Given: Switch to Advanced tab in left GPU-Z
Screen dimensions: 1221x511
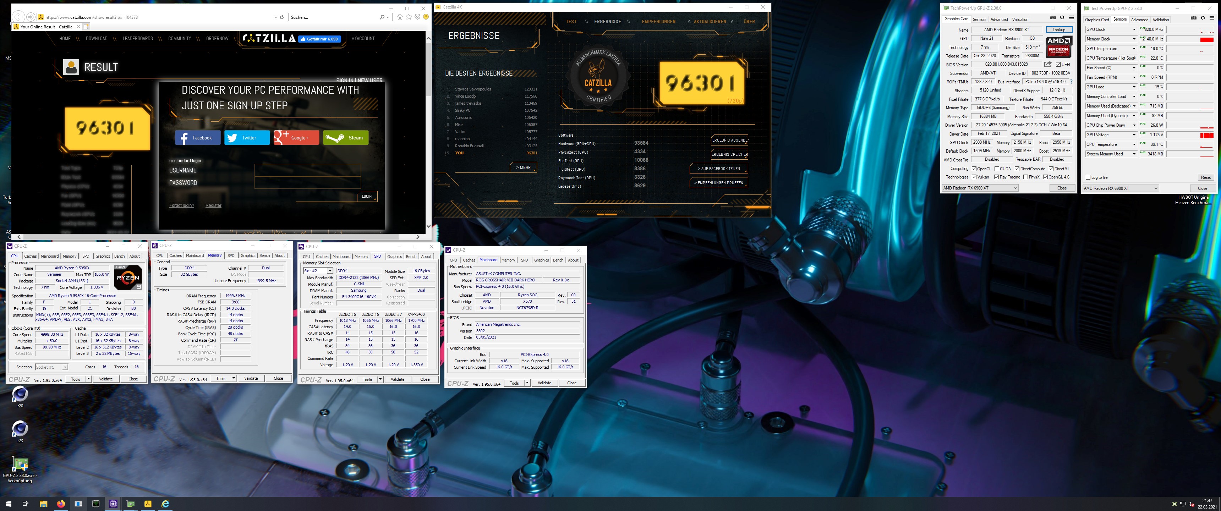Looking at the screenshot, I should [x=999, y=20].
